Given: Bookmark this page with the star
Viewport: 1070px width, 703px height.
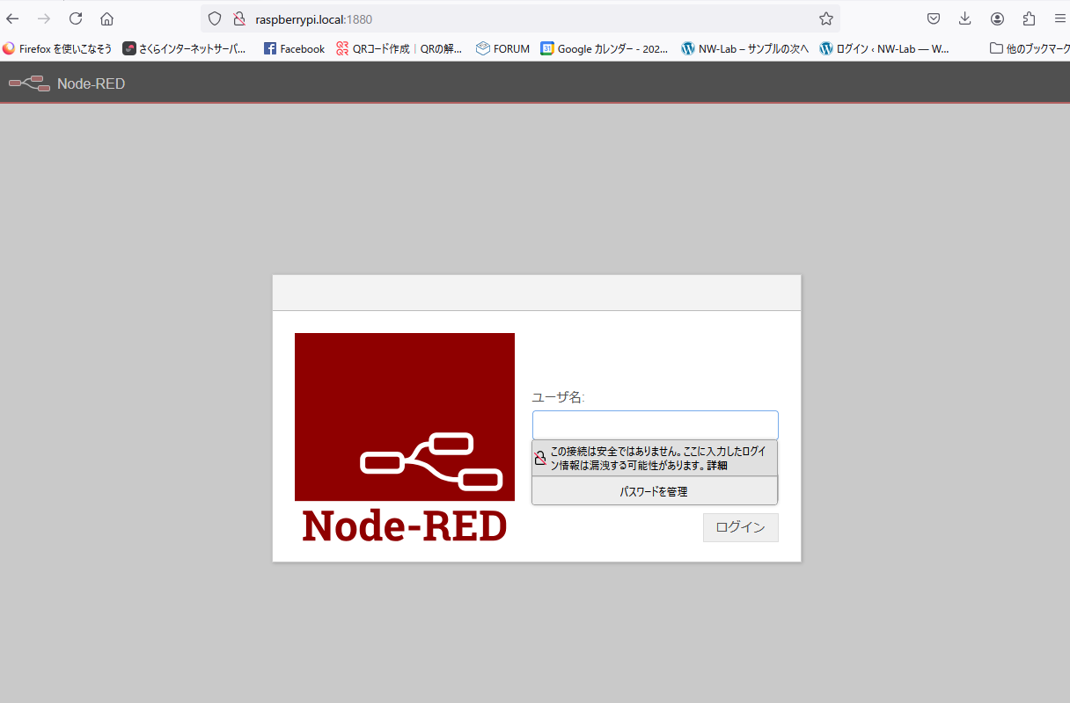Looking at the screenshot, I should (x=825, y=18).
